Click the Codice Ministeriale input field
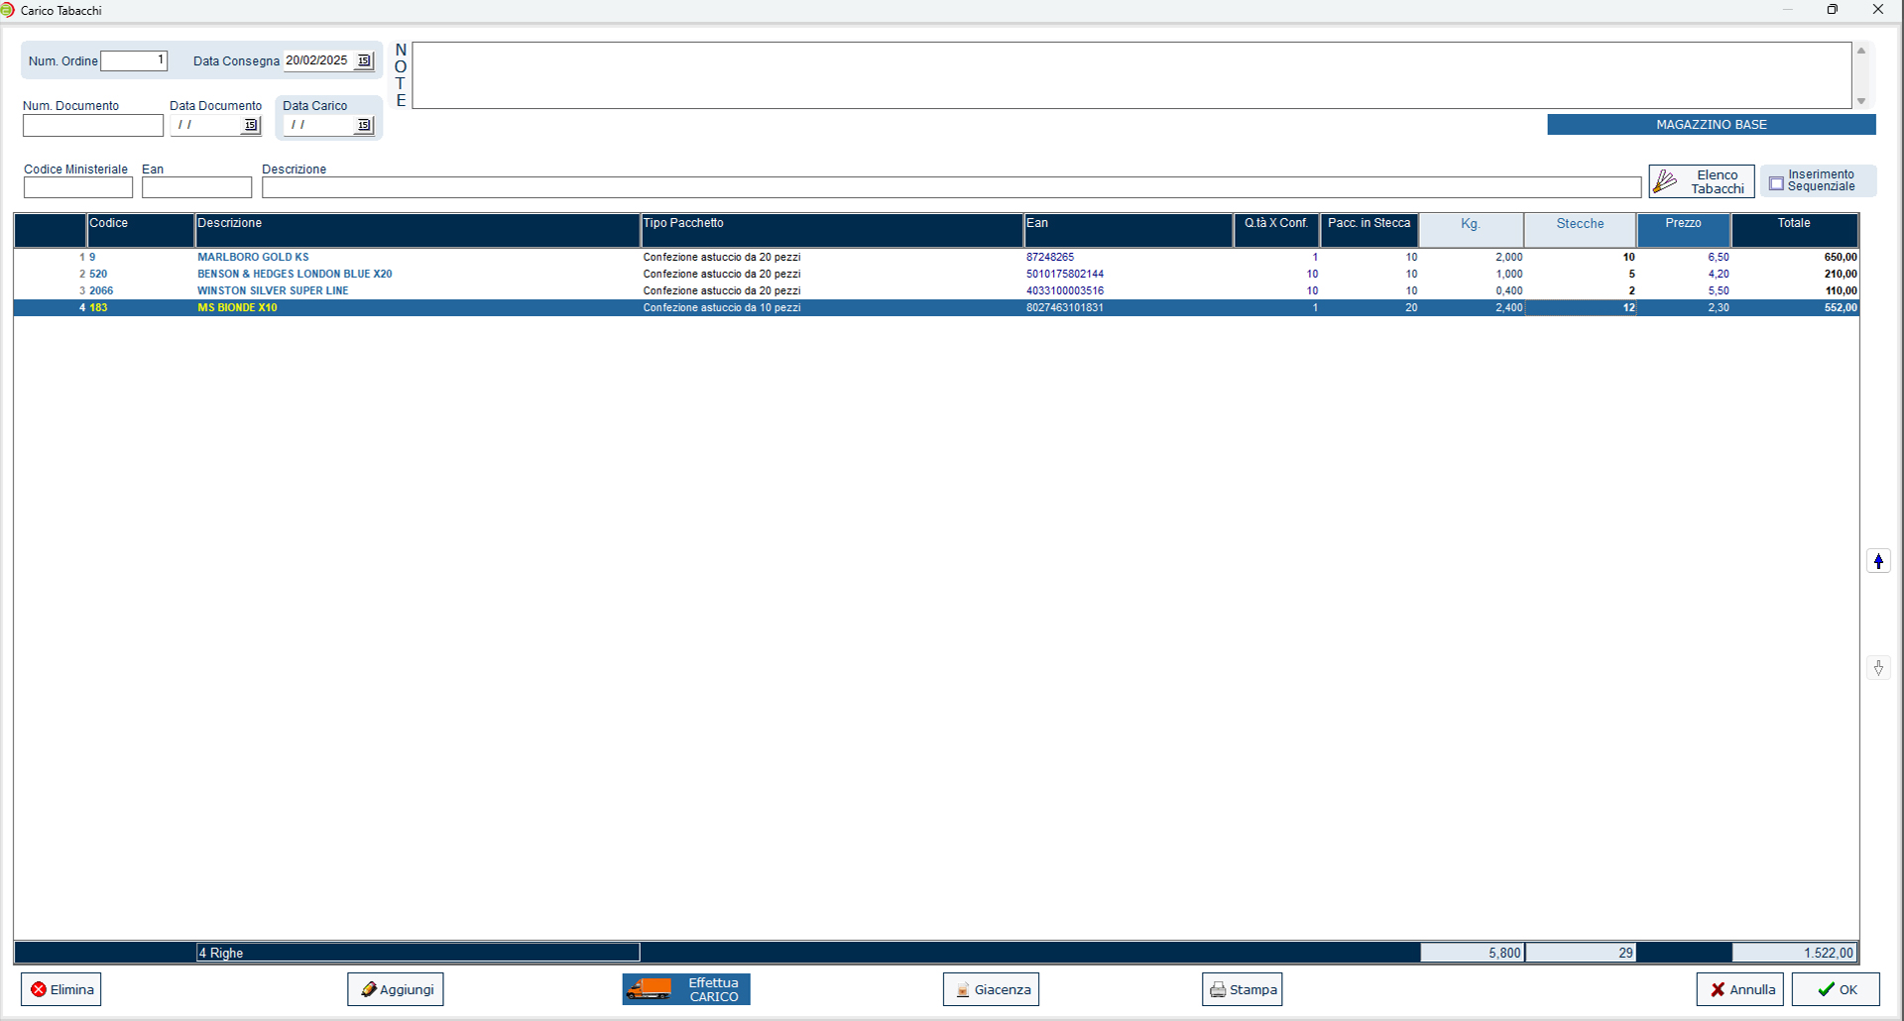Screen dimensions: 1904x1021 tap(78, 187)
